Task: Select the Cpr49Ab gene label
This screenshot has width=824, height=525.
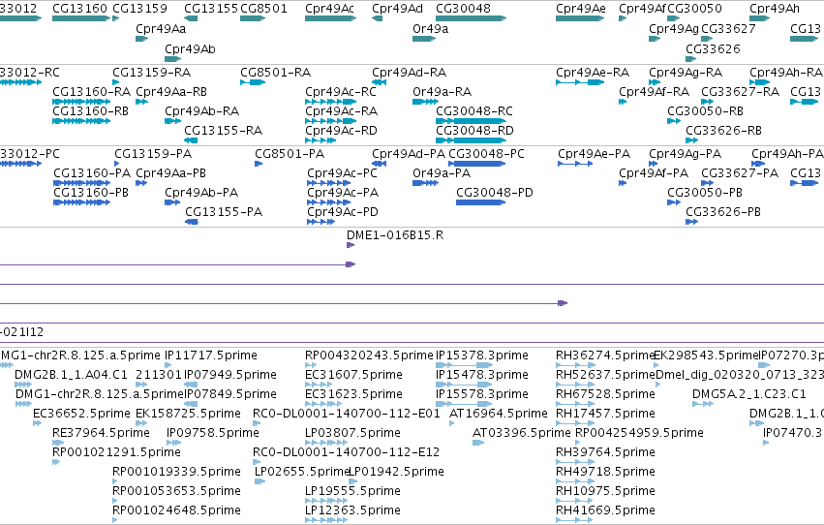Action: [190, 48]
